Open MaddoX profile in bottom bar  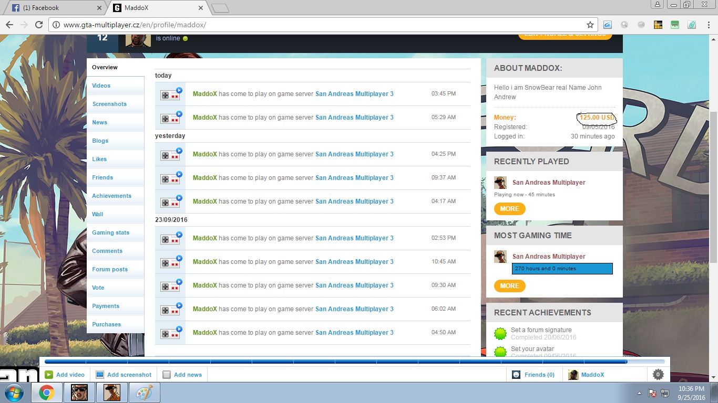tap(587, 375)
